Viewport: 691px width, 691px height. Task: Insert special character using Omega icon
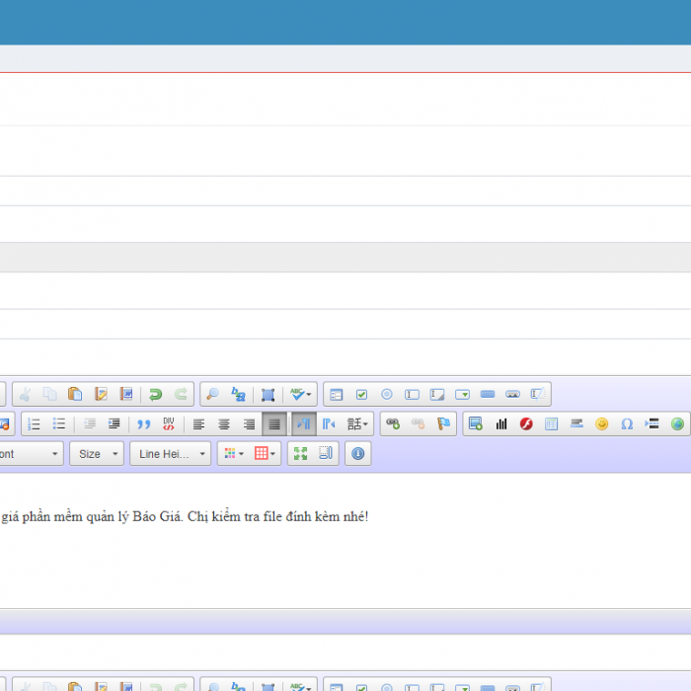[627, 424]
